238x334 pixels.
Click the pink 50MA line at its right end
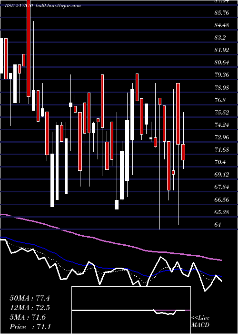pos(220,260)
